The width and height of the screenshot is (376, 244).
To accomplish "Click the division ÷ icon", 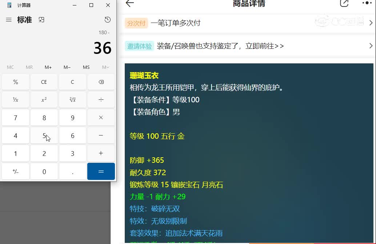I will click(x=101, y=99).
